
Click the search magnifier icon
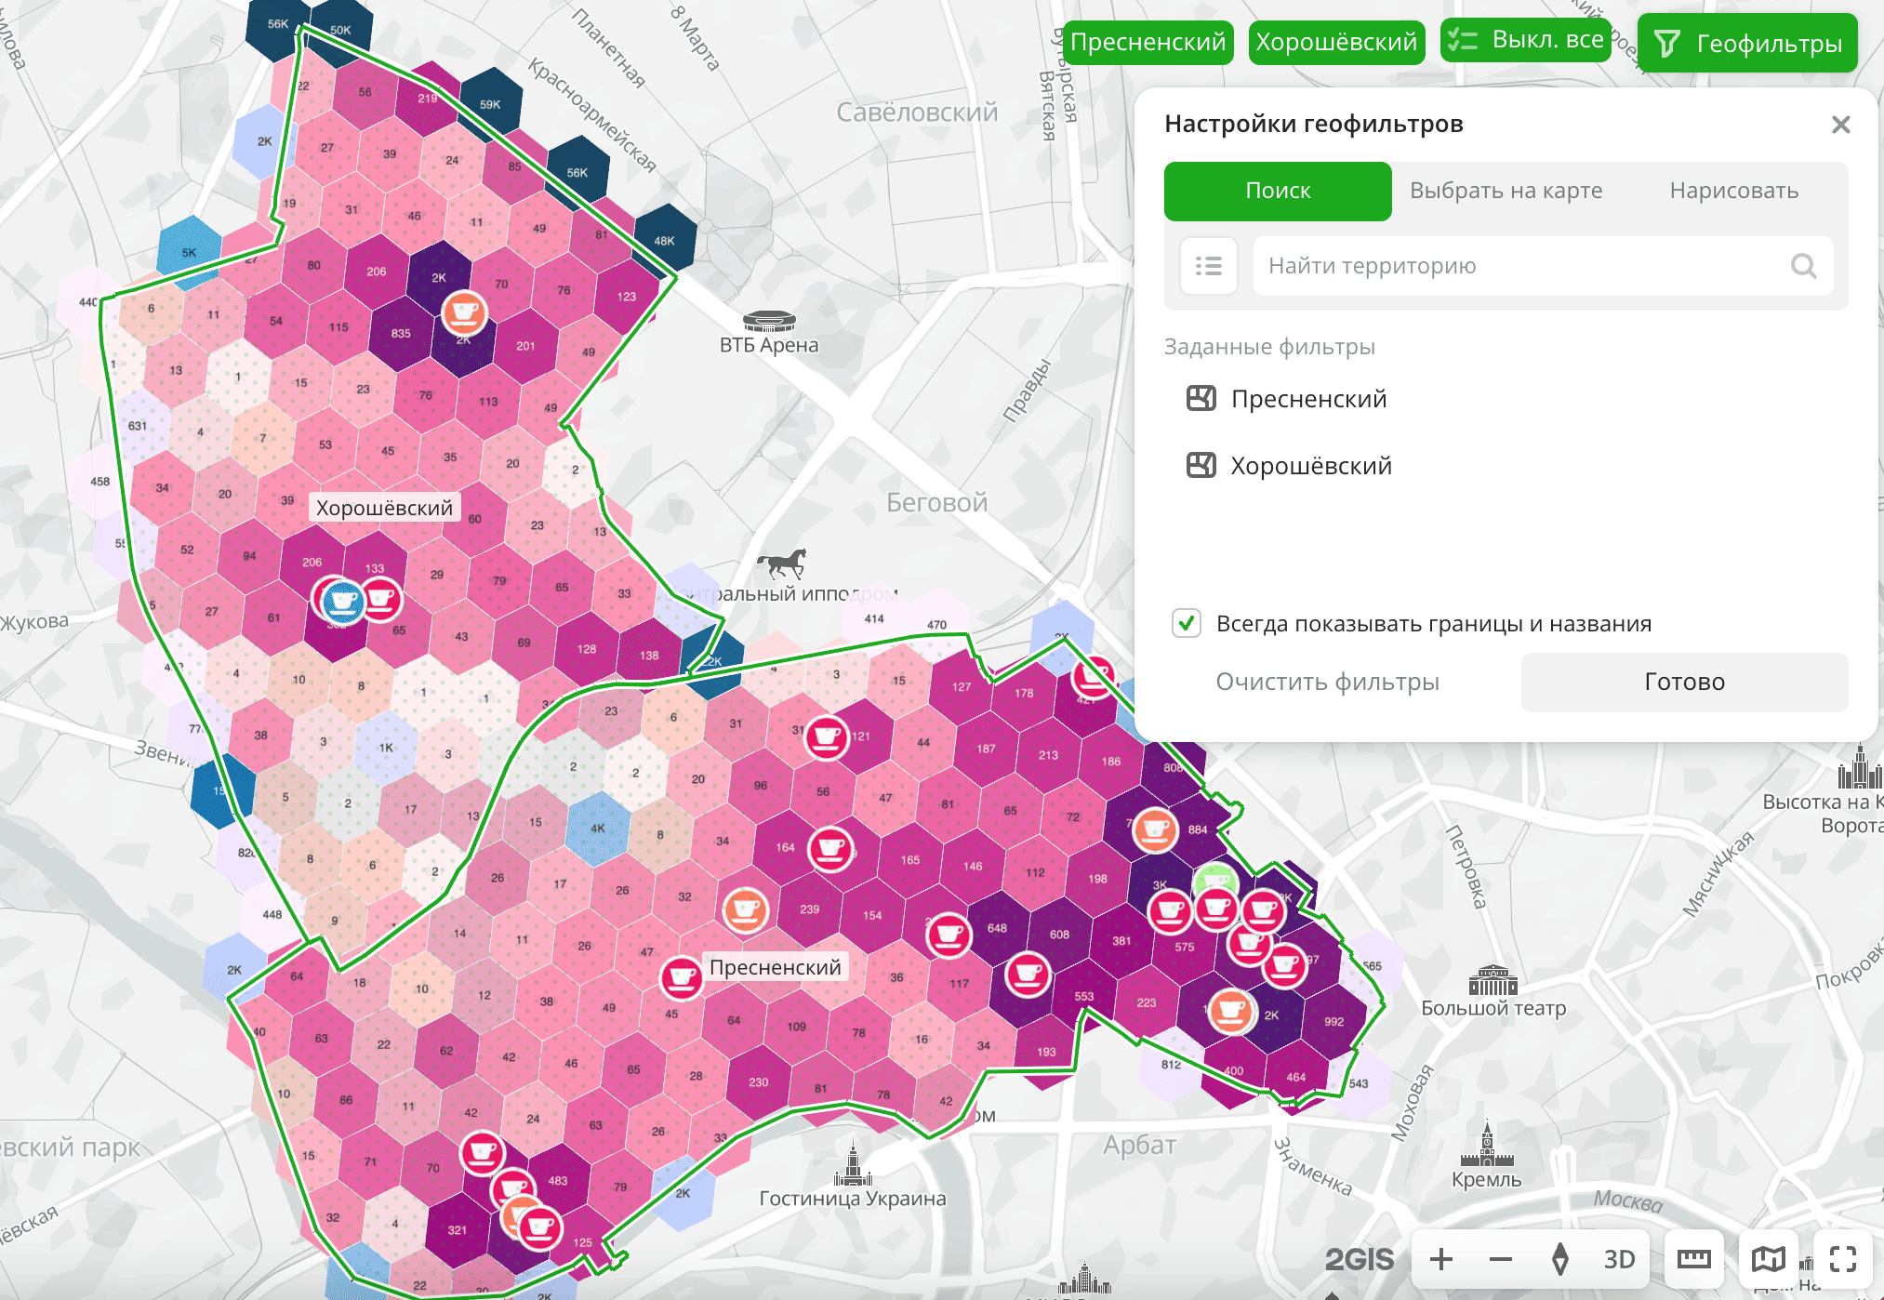click(1803, 266)
